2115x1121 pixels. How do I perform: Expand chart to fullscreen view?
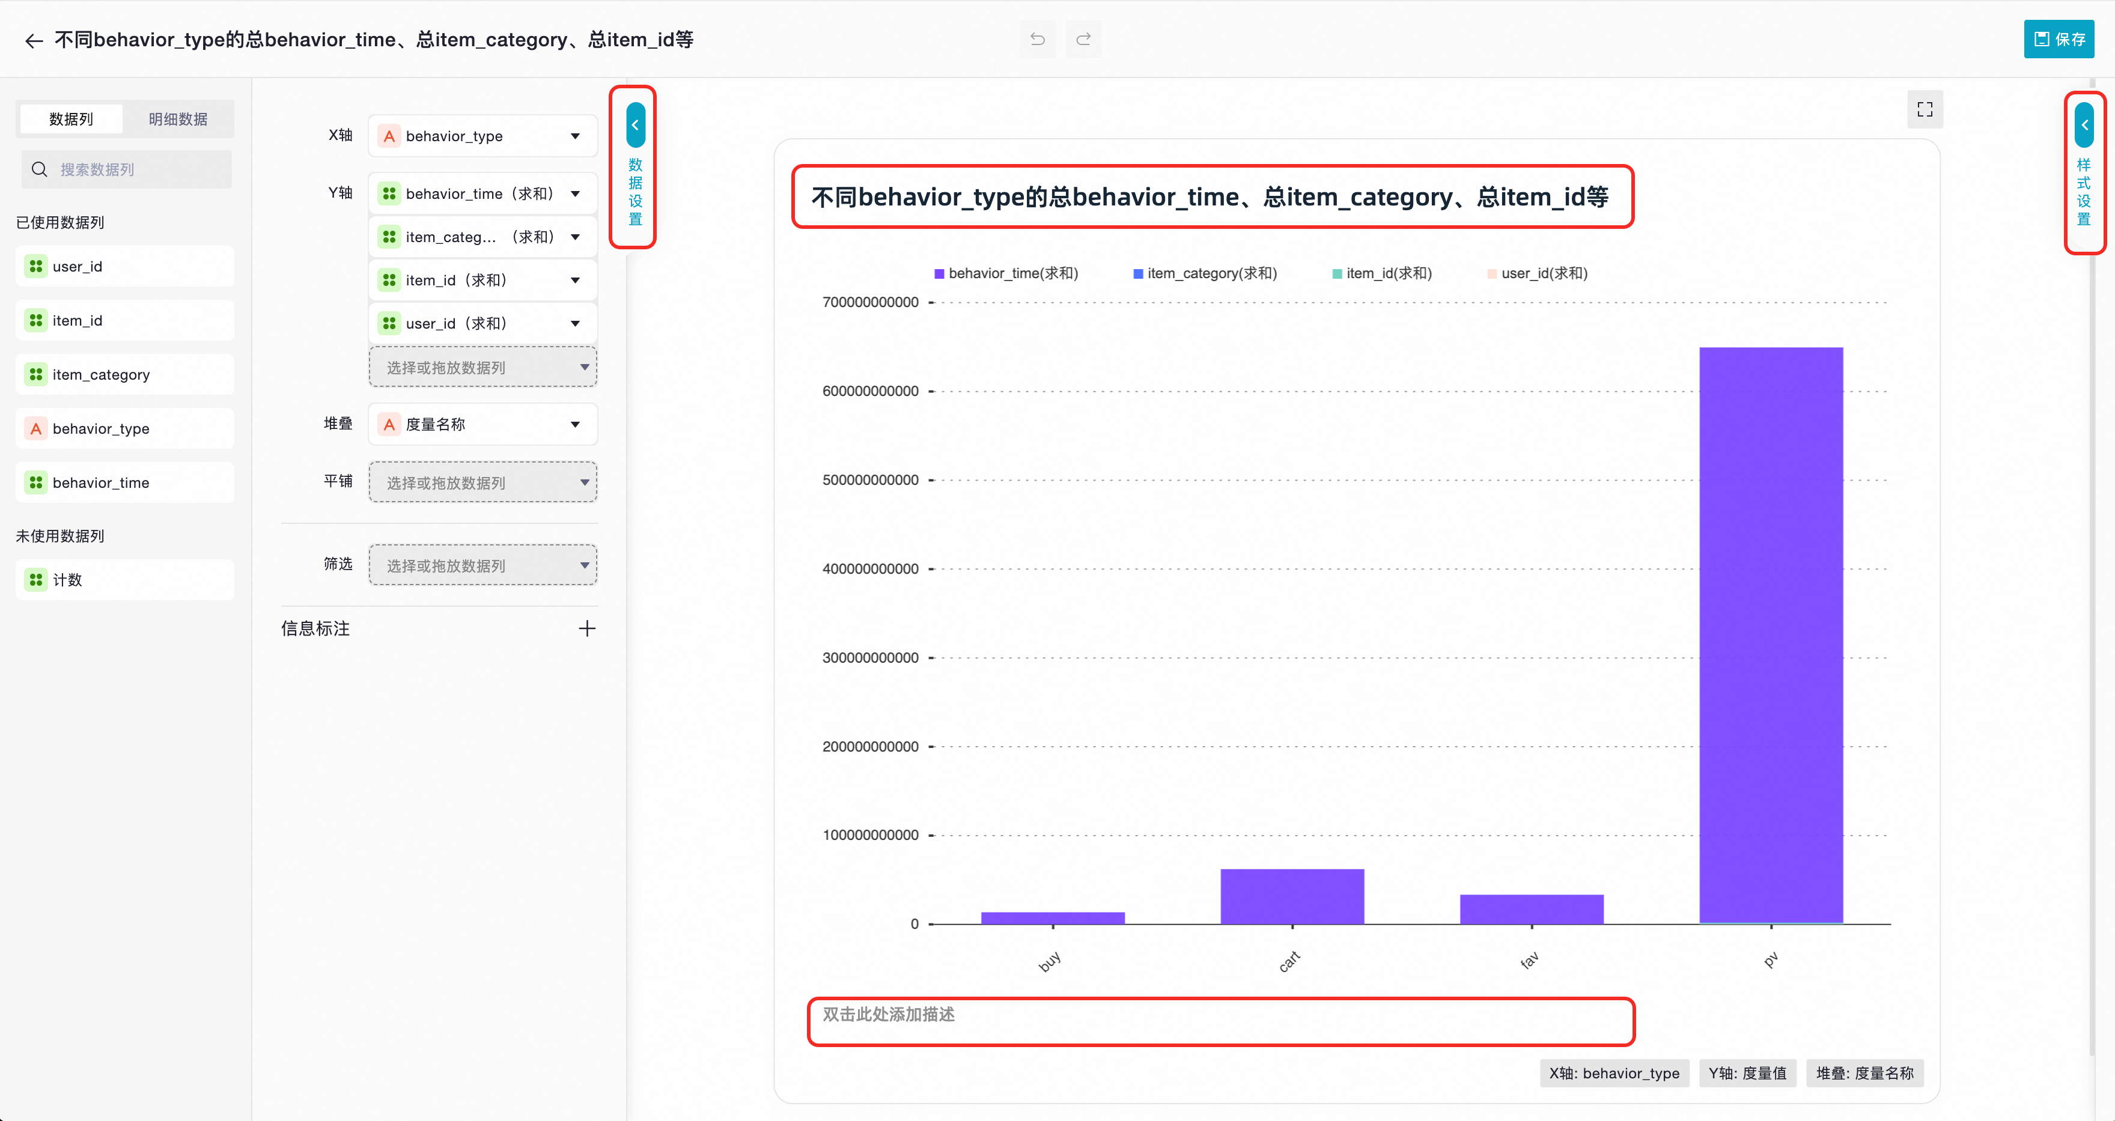pos(1925,109)
